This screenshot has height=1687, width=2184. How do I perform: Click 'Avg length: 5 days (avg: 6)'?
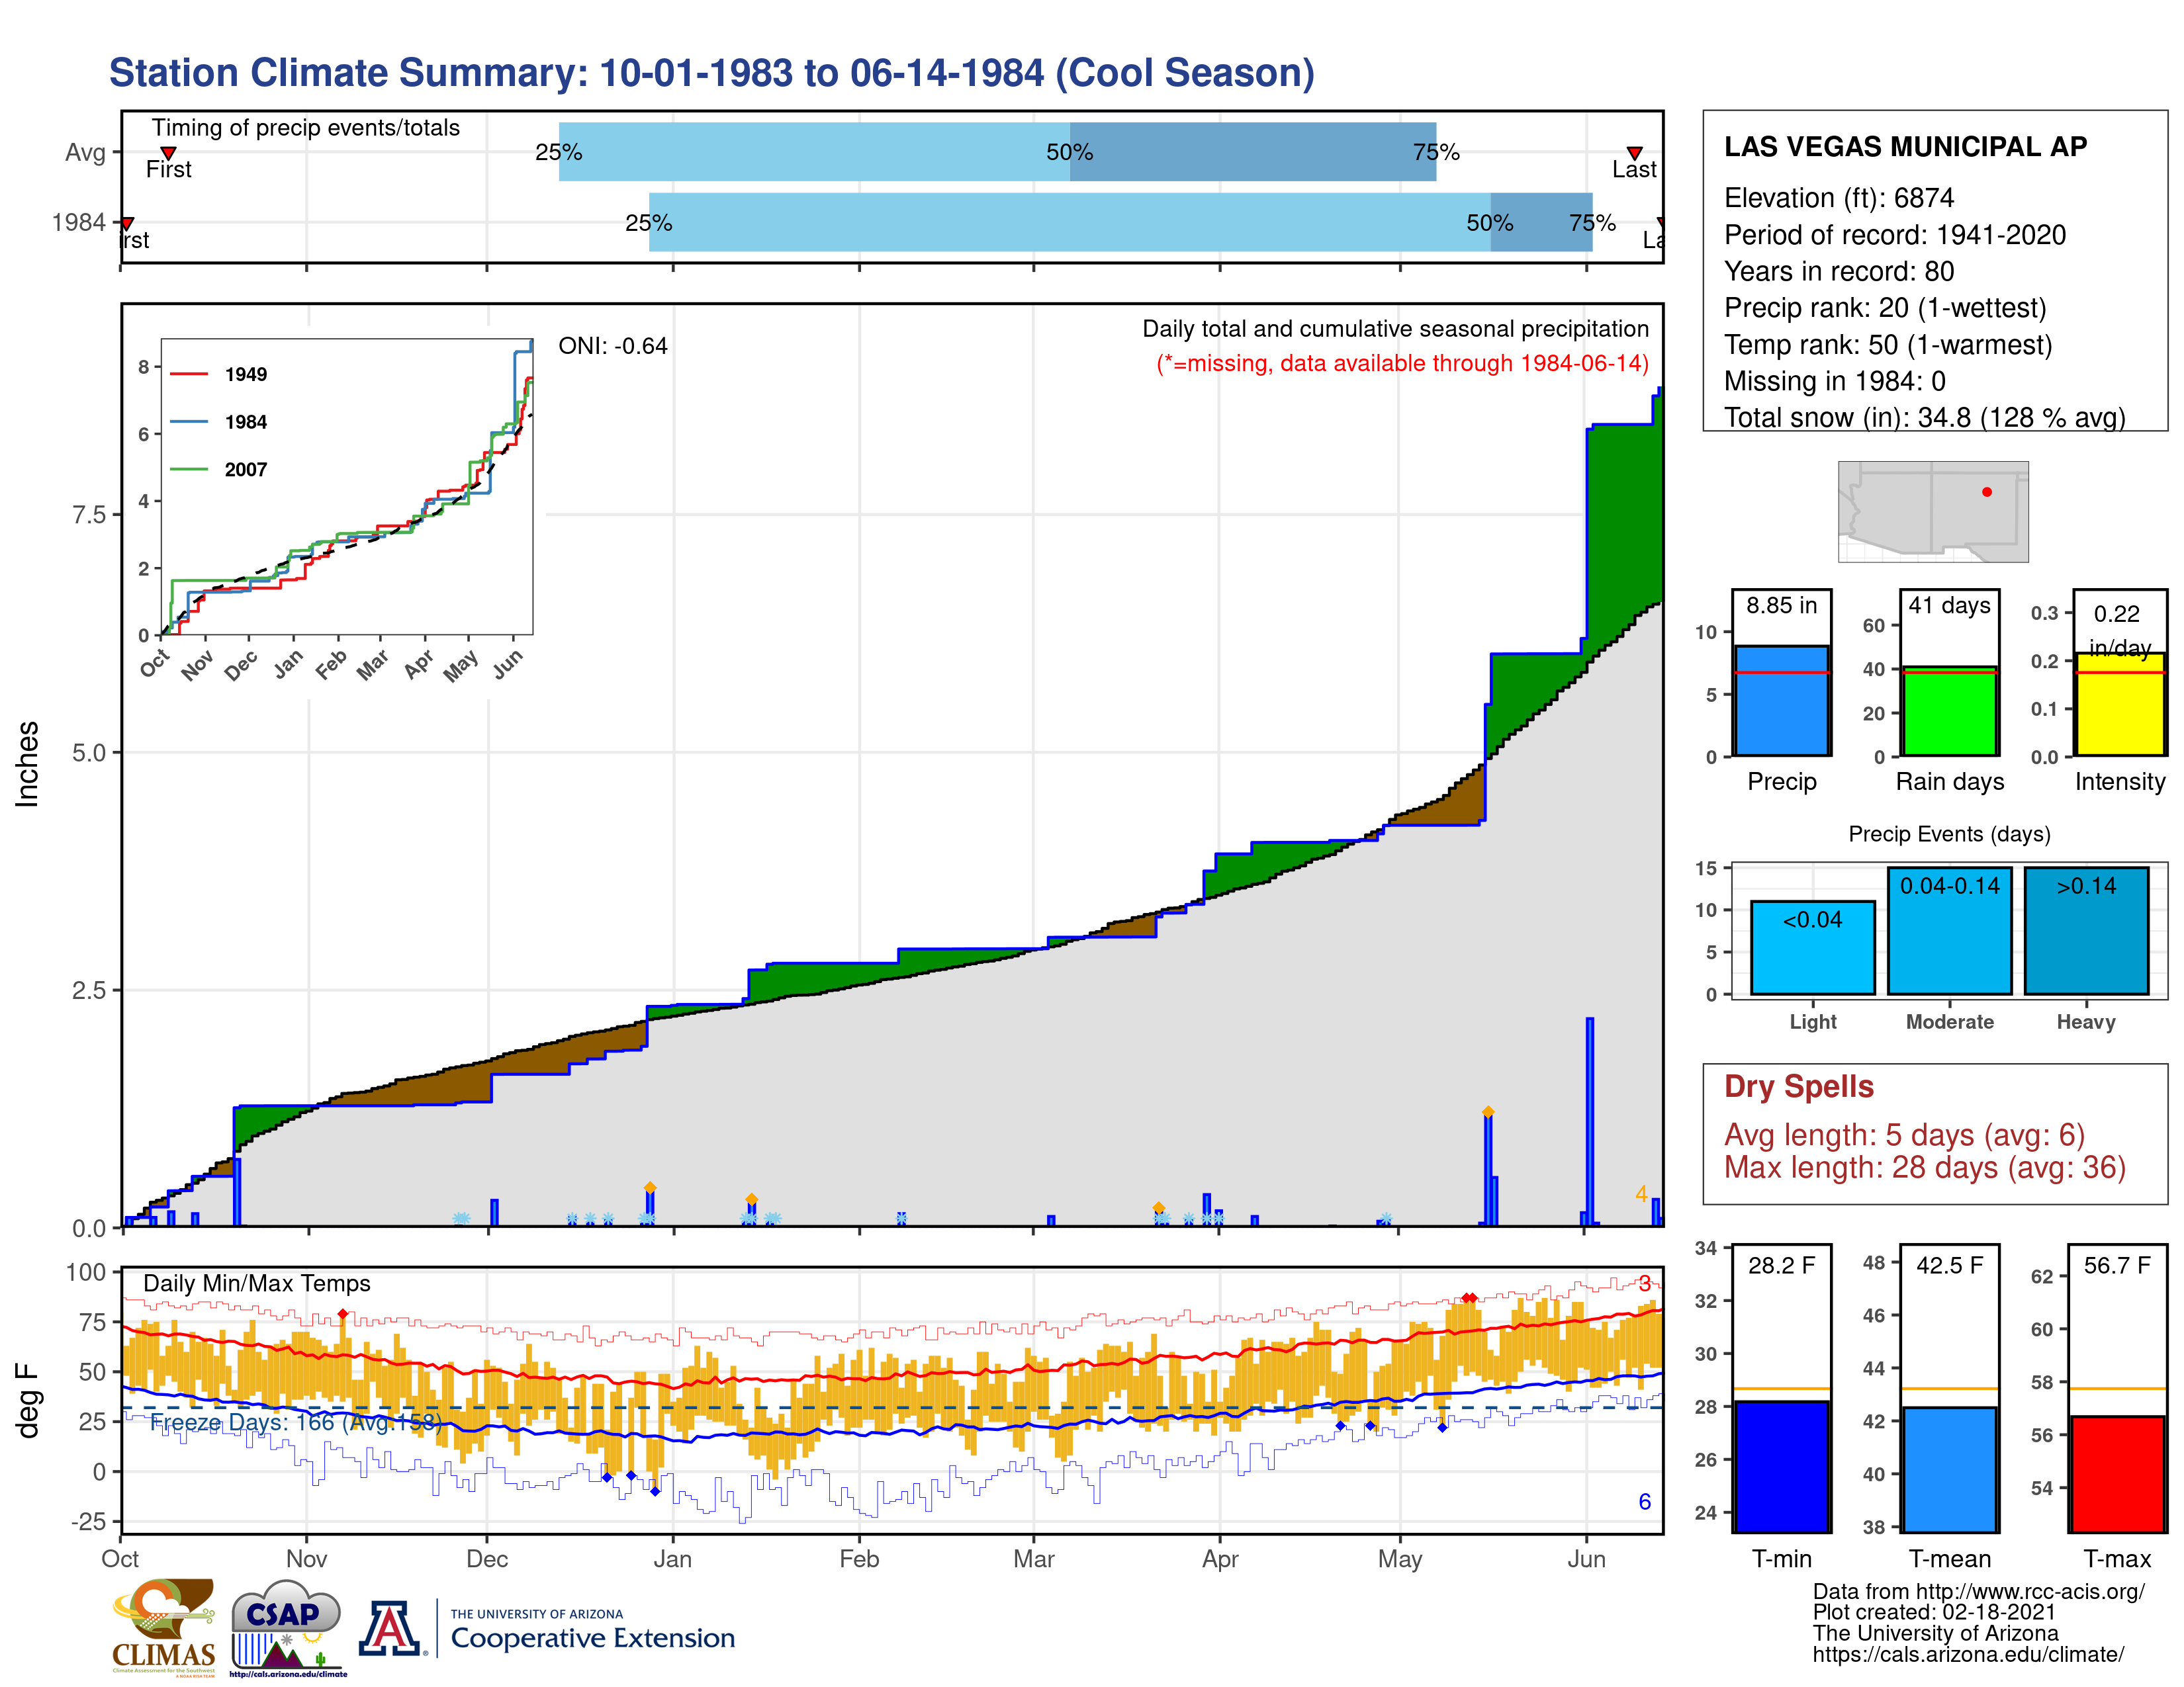click(x=1904, y=1135)
